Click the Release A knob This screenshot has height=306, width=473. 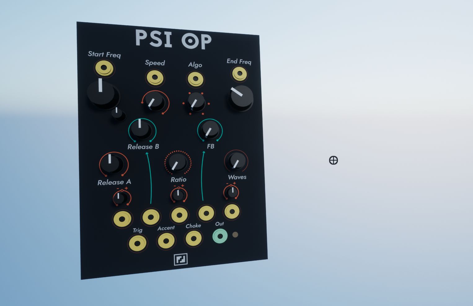click(x=112, y=163)
